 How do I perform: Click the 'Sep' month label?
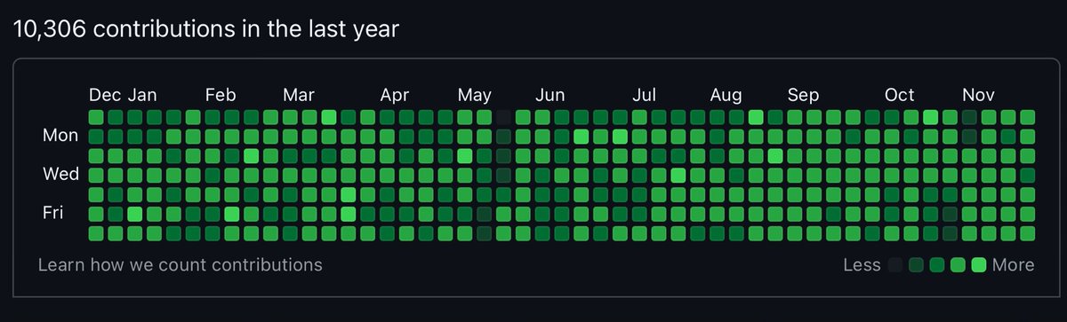pyautogui.click(x=804, y=95)
